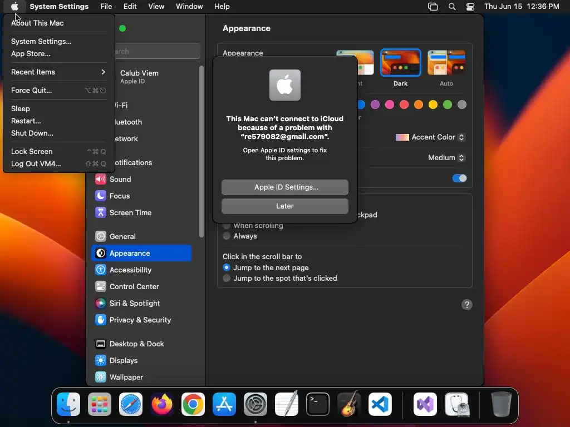The image size is (570, 427).
Task: Launch Safari from the Dock
Action: [131, 404]
